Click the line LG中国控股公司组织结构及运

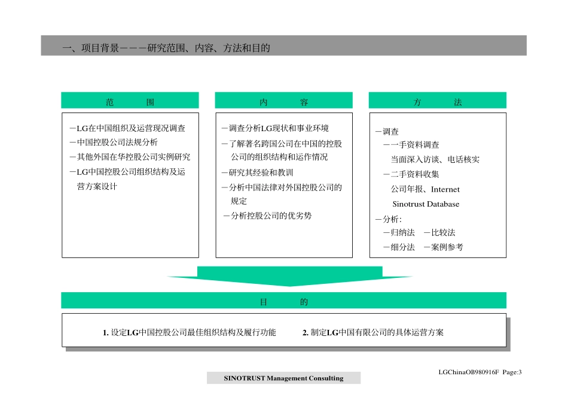[x=127, y=172]
